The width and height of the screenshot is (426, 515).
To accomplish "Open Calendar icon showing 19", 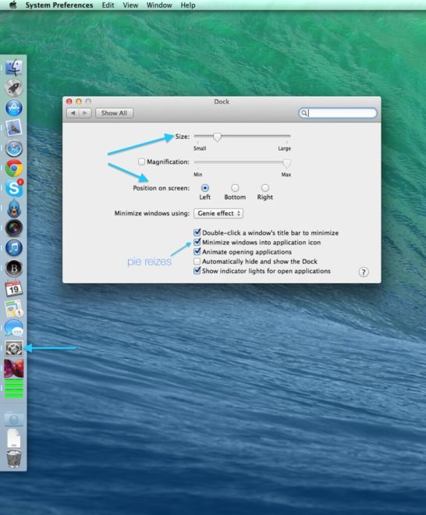I will (x=14, y=289).
